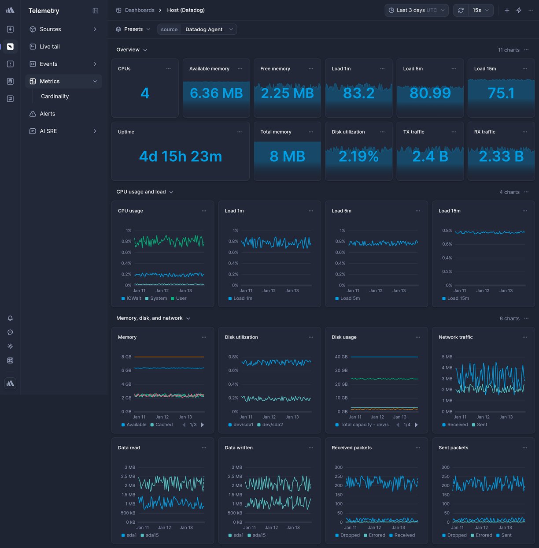Select the Live tail icon in the mini sidebar
539x548 pixels.
coord(10,46)
